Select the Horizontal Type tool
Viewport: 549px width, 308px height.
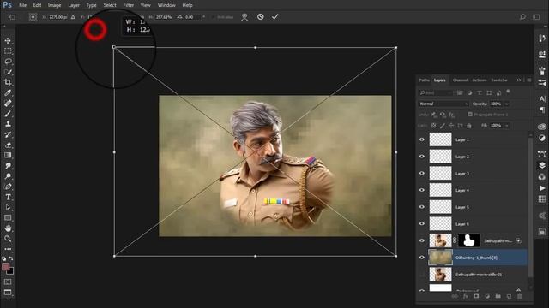[8, 198]
